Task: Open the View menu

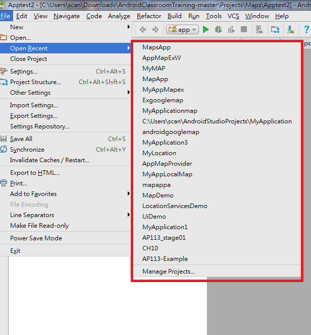Action: [x=40, y=16]
